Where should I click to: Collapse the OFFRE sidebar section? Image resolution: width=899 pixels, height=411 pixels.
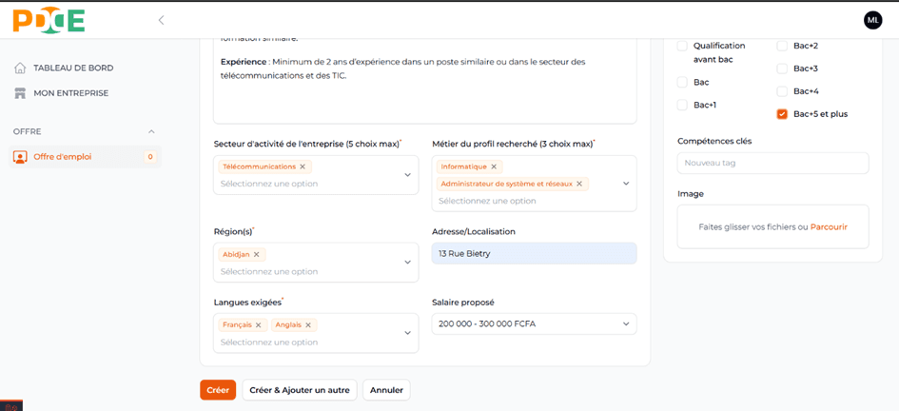click(151, 131)
